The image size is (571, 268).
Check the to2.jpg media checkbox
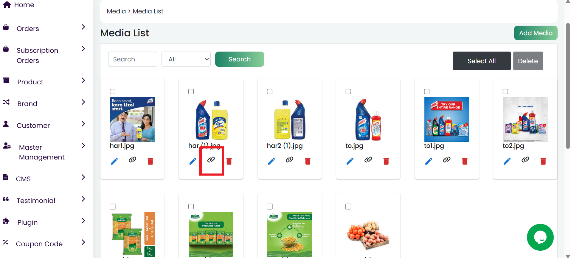pos(505,92)
